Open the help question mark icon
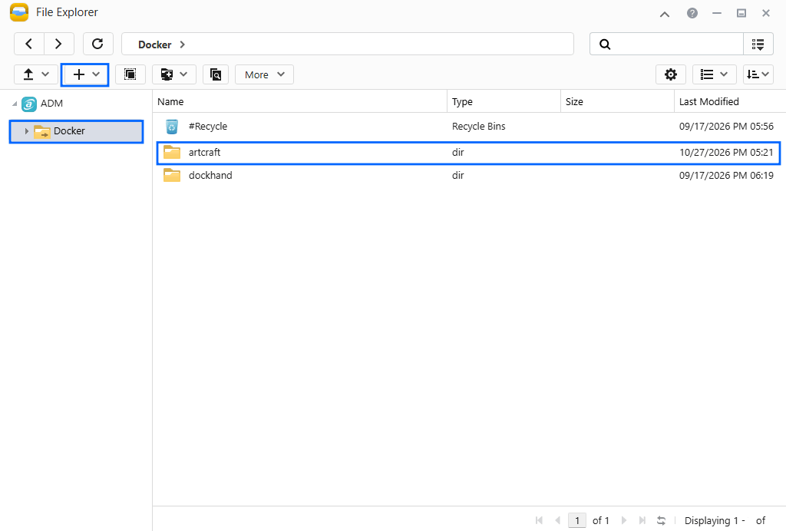Screen dimensions: 786x531 pyautogui.click(x=692, y=13)
